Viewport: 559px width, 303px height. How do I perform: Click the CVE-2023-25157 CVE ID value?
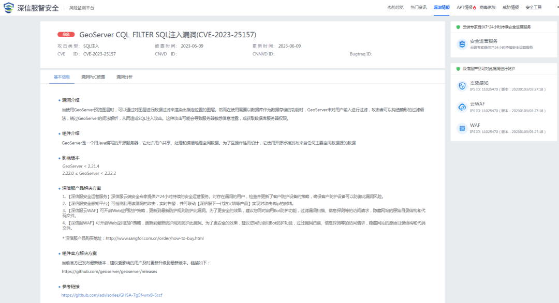click(99, 54)
